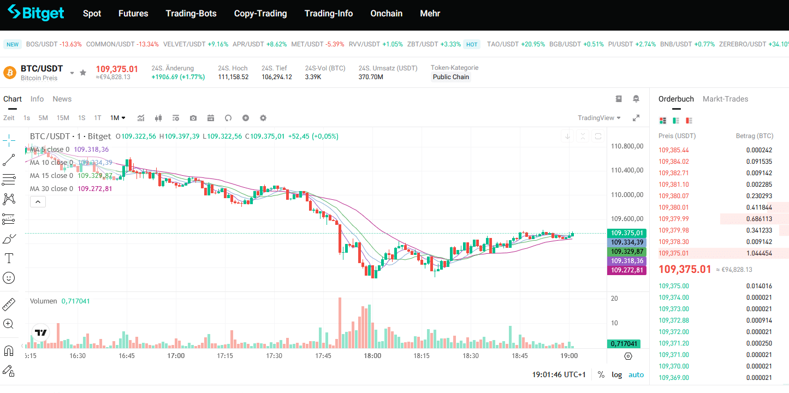Select the 5M timeframe
789x393 pixels.
(x=43, y=118)
